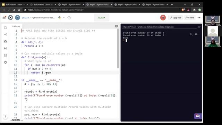Open the chat bubble widget
222x125 pixels.
[198, 116]
